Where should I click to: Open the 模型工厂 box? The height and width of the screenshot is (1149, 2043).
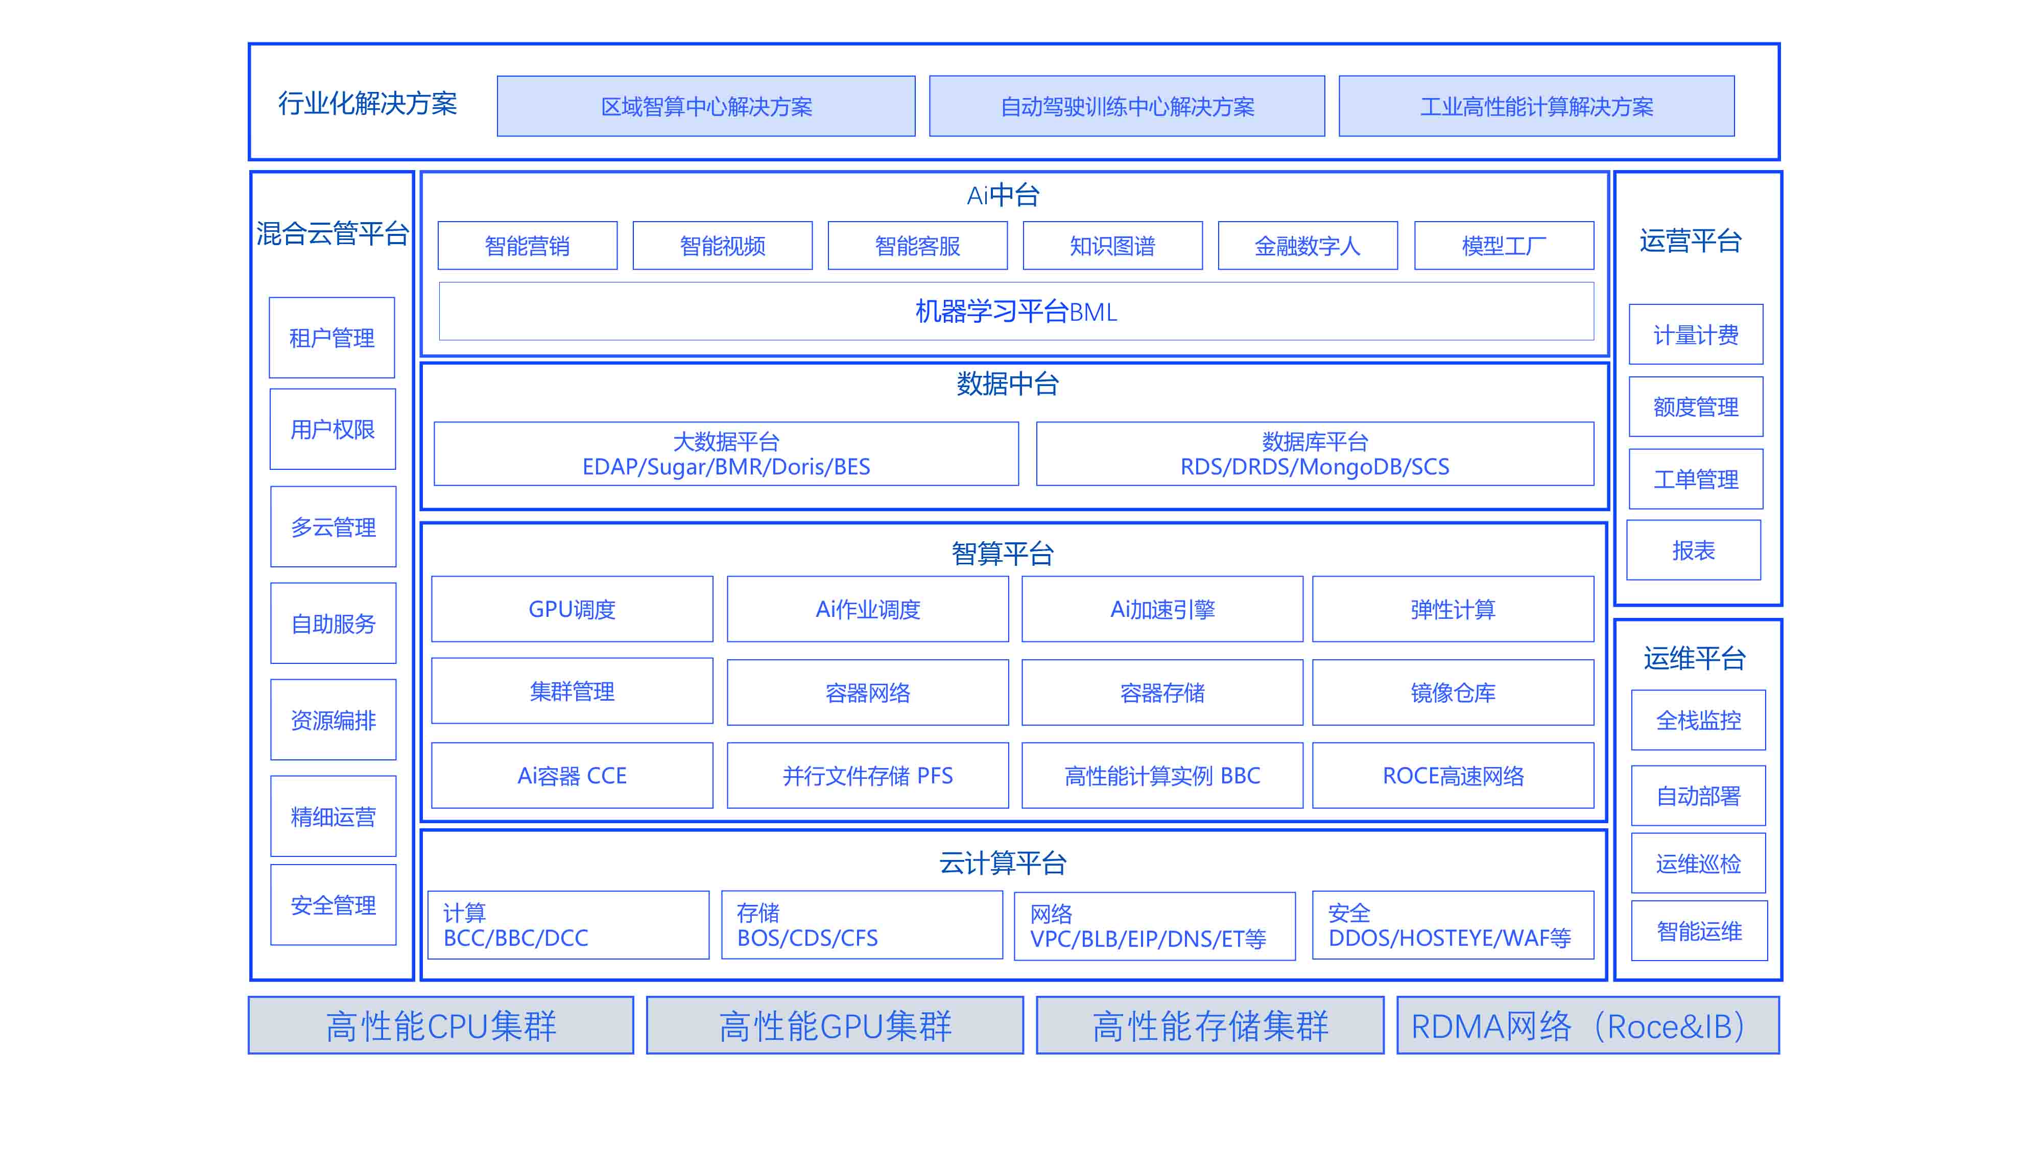tap(1504, 246)
